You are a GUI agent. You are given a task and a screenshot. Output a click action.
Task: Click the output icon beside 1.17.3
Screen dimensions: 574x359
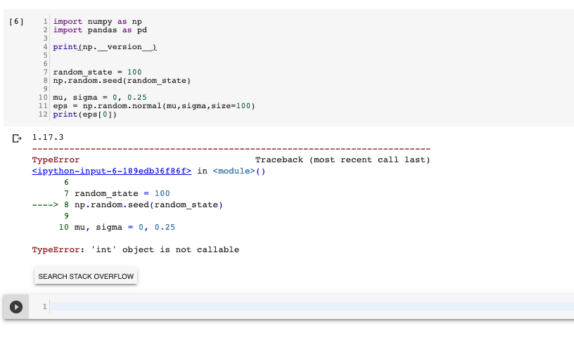tap(17, 138)
